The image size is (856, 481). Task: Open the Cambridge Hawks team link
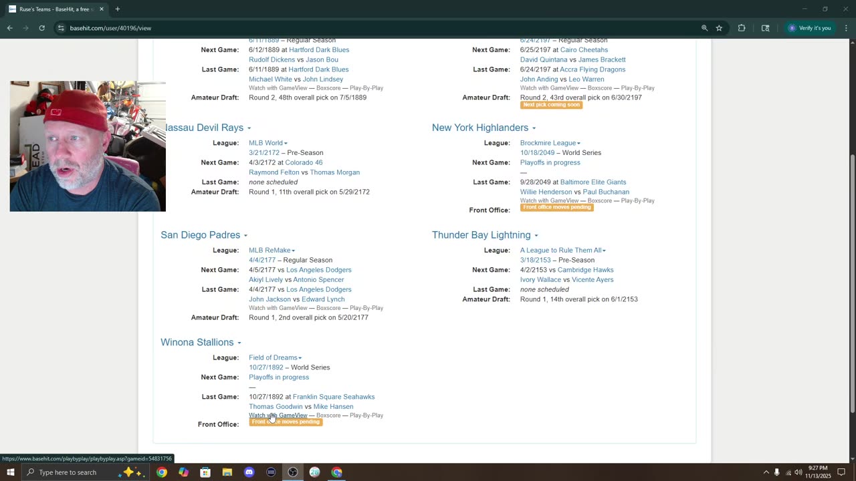coord(585,270)
